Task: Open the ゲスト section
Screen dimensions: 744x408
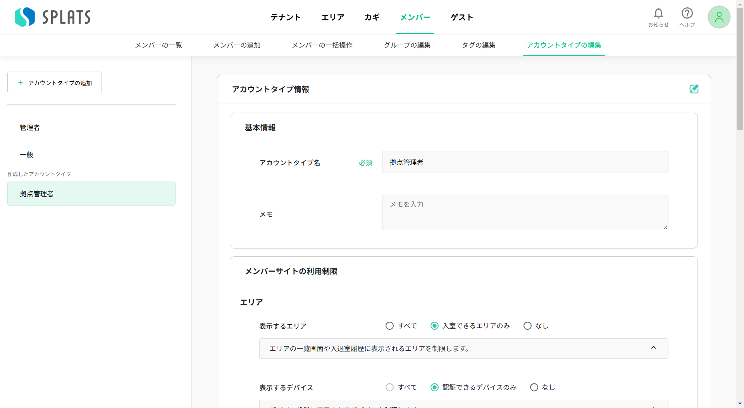Action: (x=462, y=17)
